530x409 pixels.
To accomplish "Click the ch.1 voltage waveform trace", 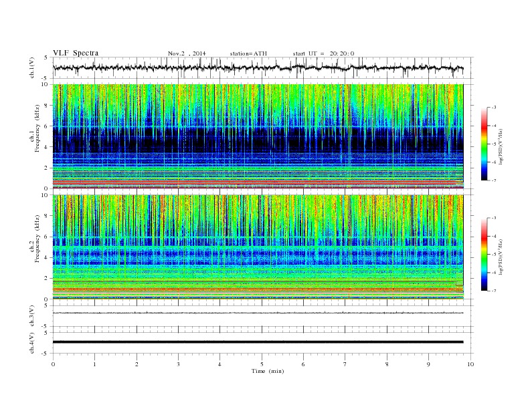I will (x=258, y=67).
